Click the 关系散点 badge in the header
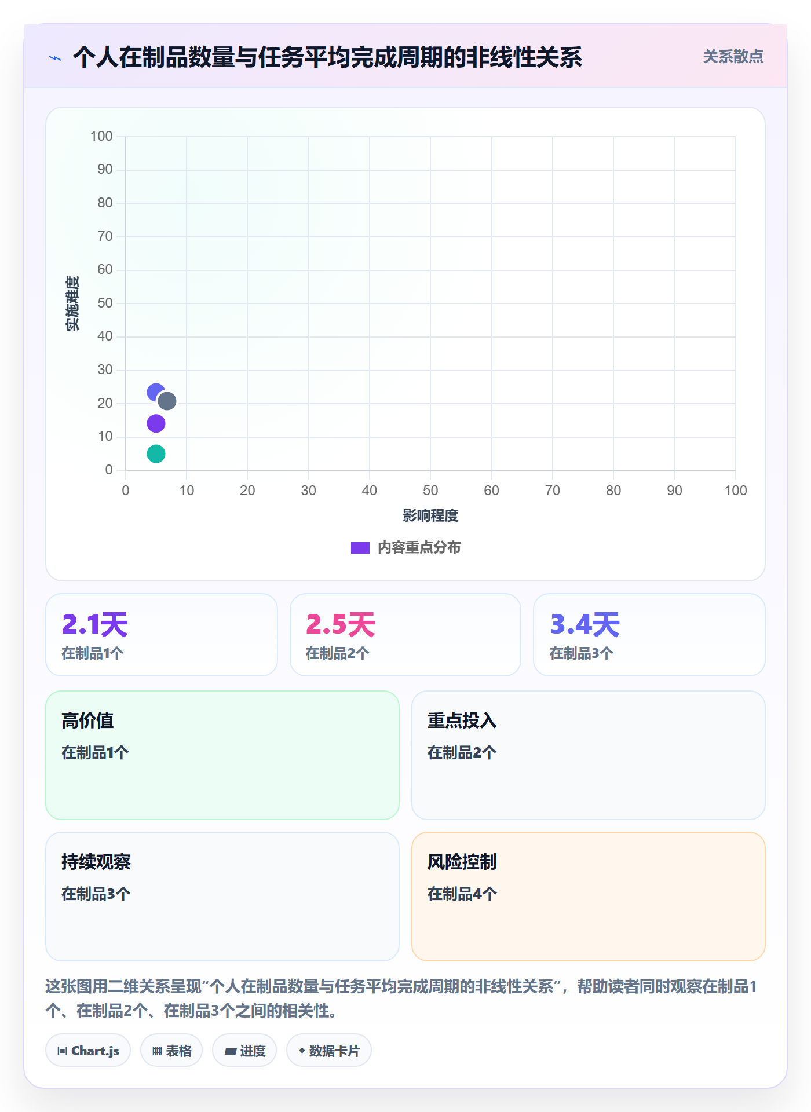This screenshot has height=1112, width=811. coord(733,57)
